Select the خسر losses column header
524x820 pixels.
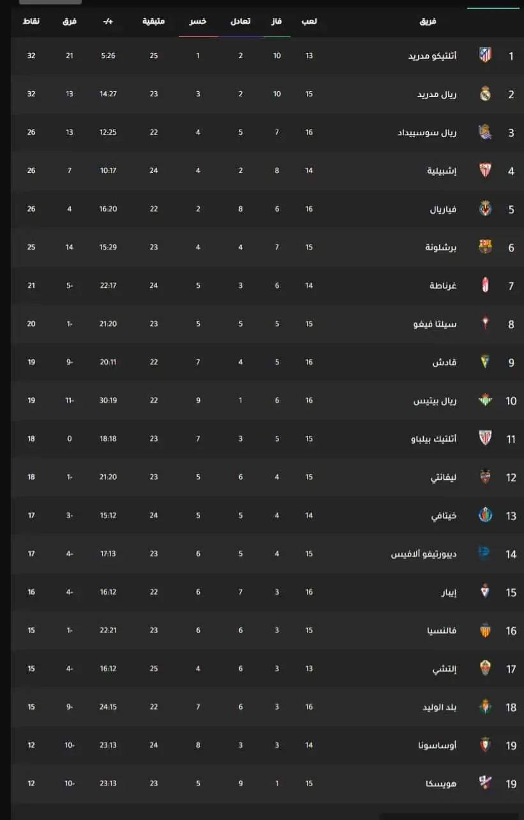pos(198,21)
